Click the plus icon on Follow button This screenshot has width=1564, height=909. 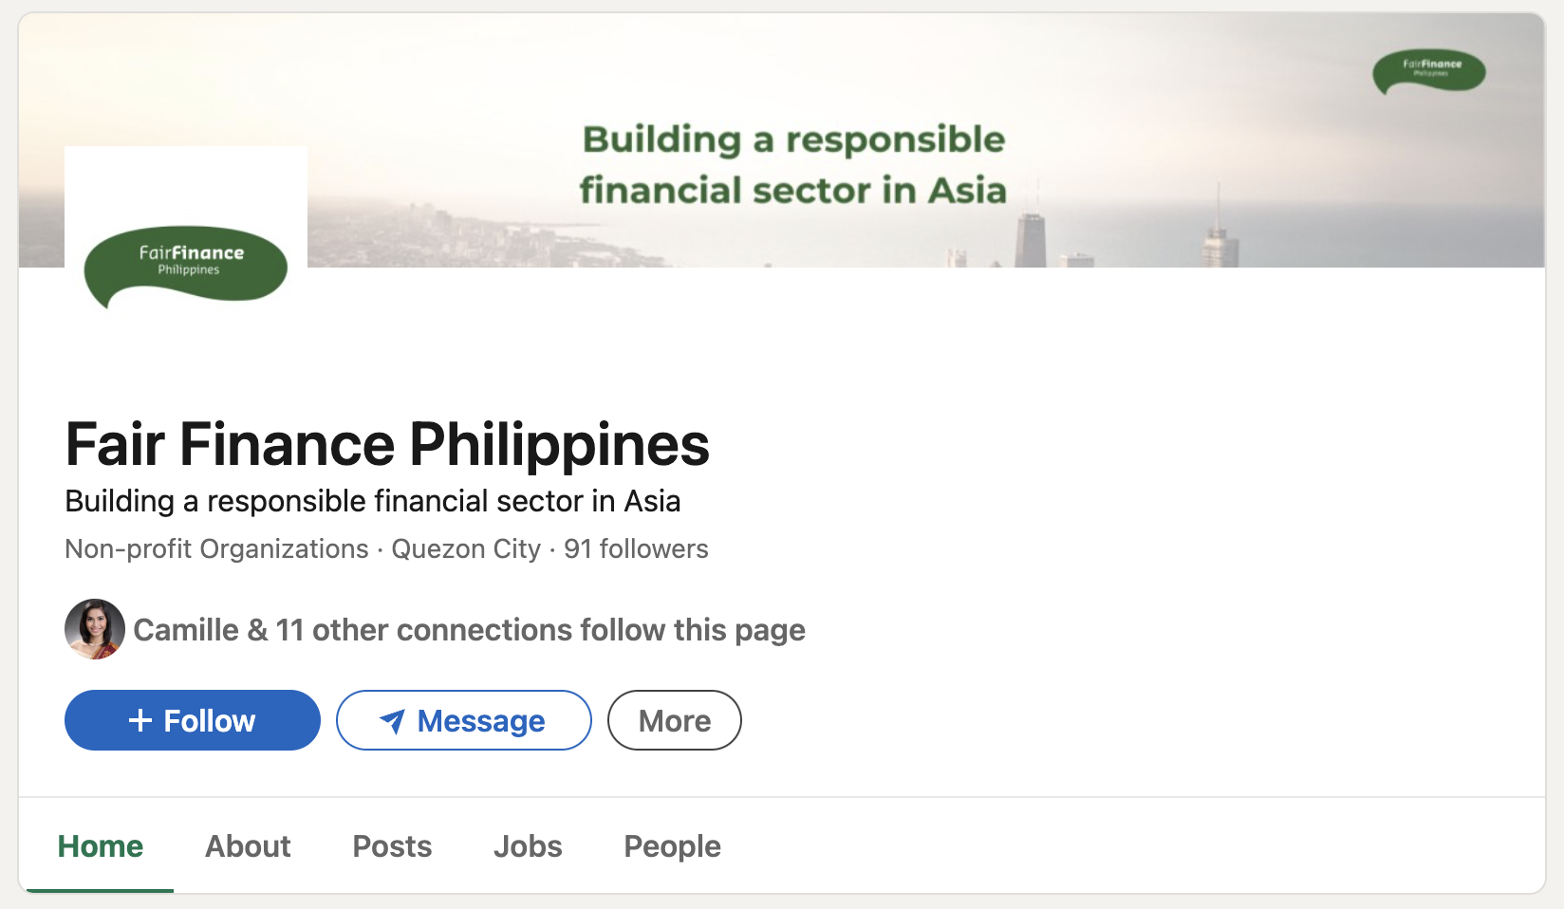coord(140,720)
